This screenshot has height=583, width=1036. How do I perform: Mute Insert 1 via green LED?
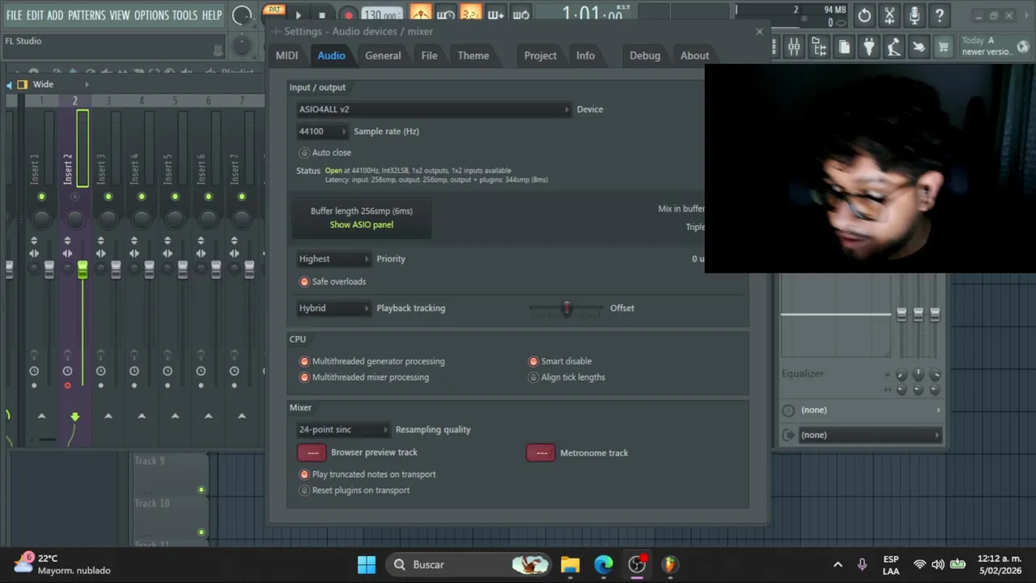[41, 197]
